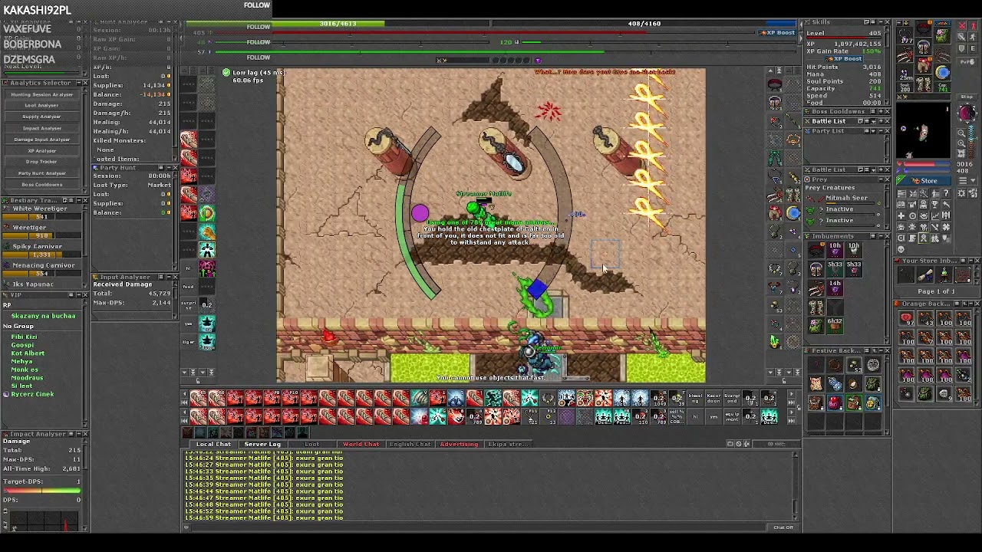Open the skull icon panel button
982x552 pixels.
(901, 249)
